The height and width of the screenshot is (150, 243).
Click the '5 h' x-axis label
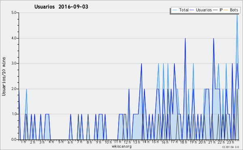tap(61, 142)
